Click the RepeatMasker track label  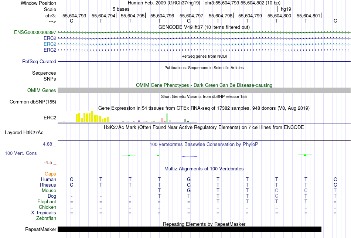click(41, 229)
